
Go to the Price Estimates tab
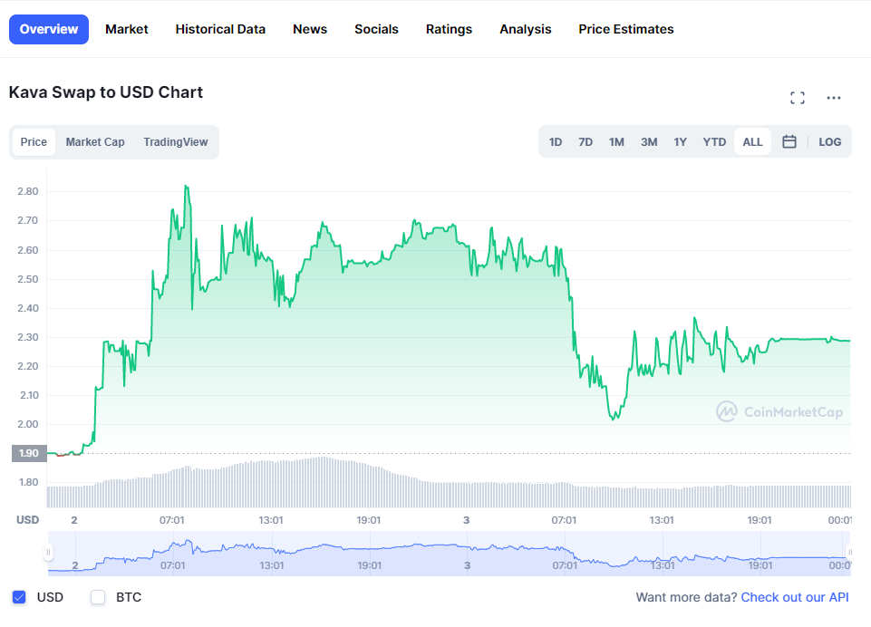[626, 29]
